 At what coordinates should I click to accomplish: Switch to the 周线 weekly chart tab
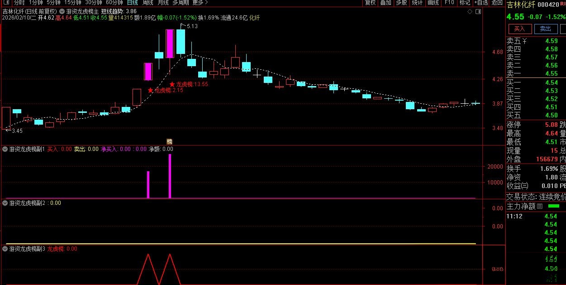[x=147, y=3]
